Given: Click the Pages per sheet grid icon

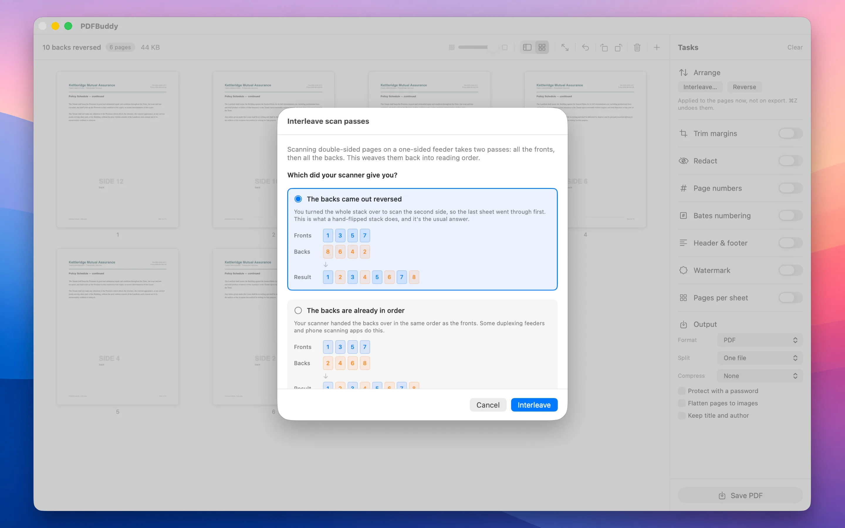Looking at the screenshot, I should [x=683, y=298].
